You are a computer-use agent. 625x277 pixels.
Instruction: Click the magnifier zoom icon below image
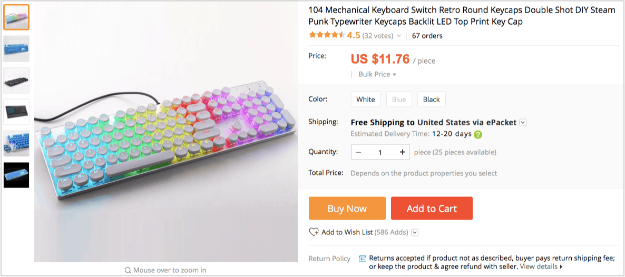point(128,270)
